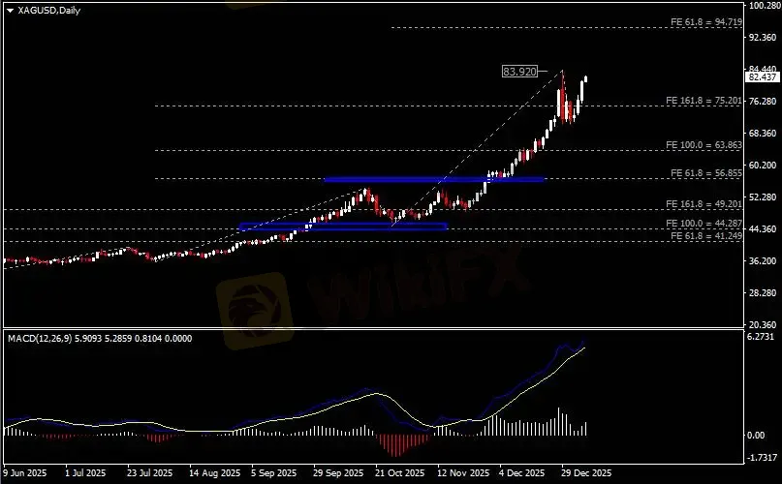Click the 9 Jun 2025 date on time axis
Viewport: 782px width, 484px height.
24,474
